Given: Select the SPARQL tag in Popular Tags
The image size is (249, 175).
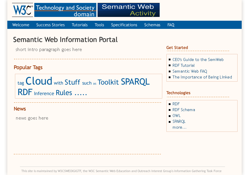Looking at the screenshot, I should click(135, 82).
